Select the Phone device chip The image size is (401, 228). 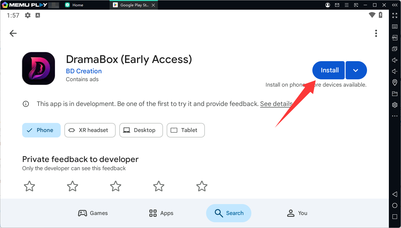[41, 130]
